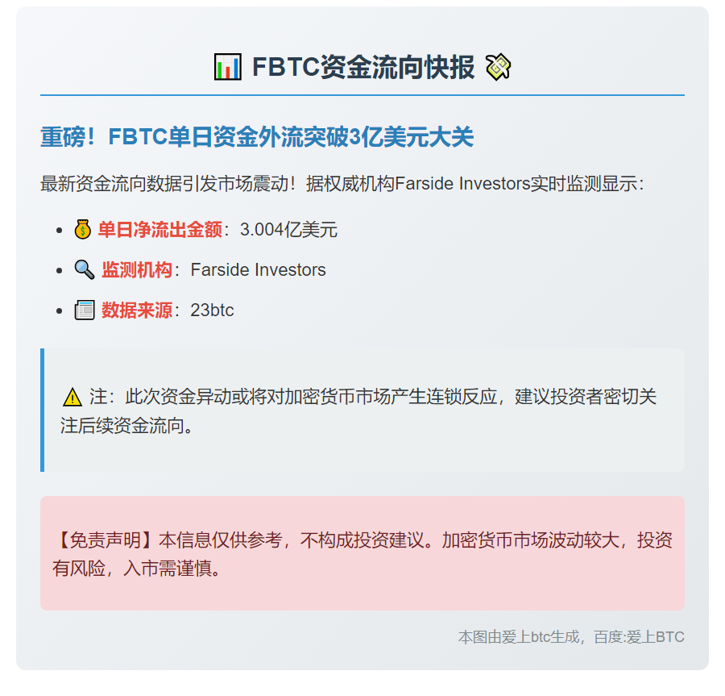Click the blue headline about 3亿美元 outflow
This screenshot has width=725, height=696.
pos(257,138)
